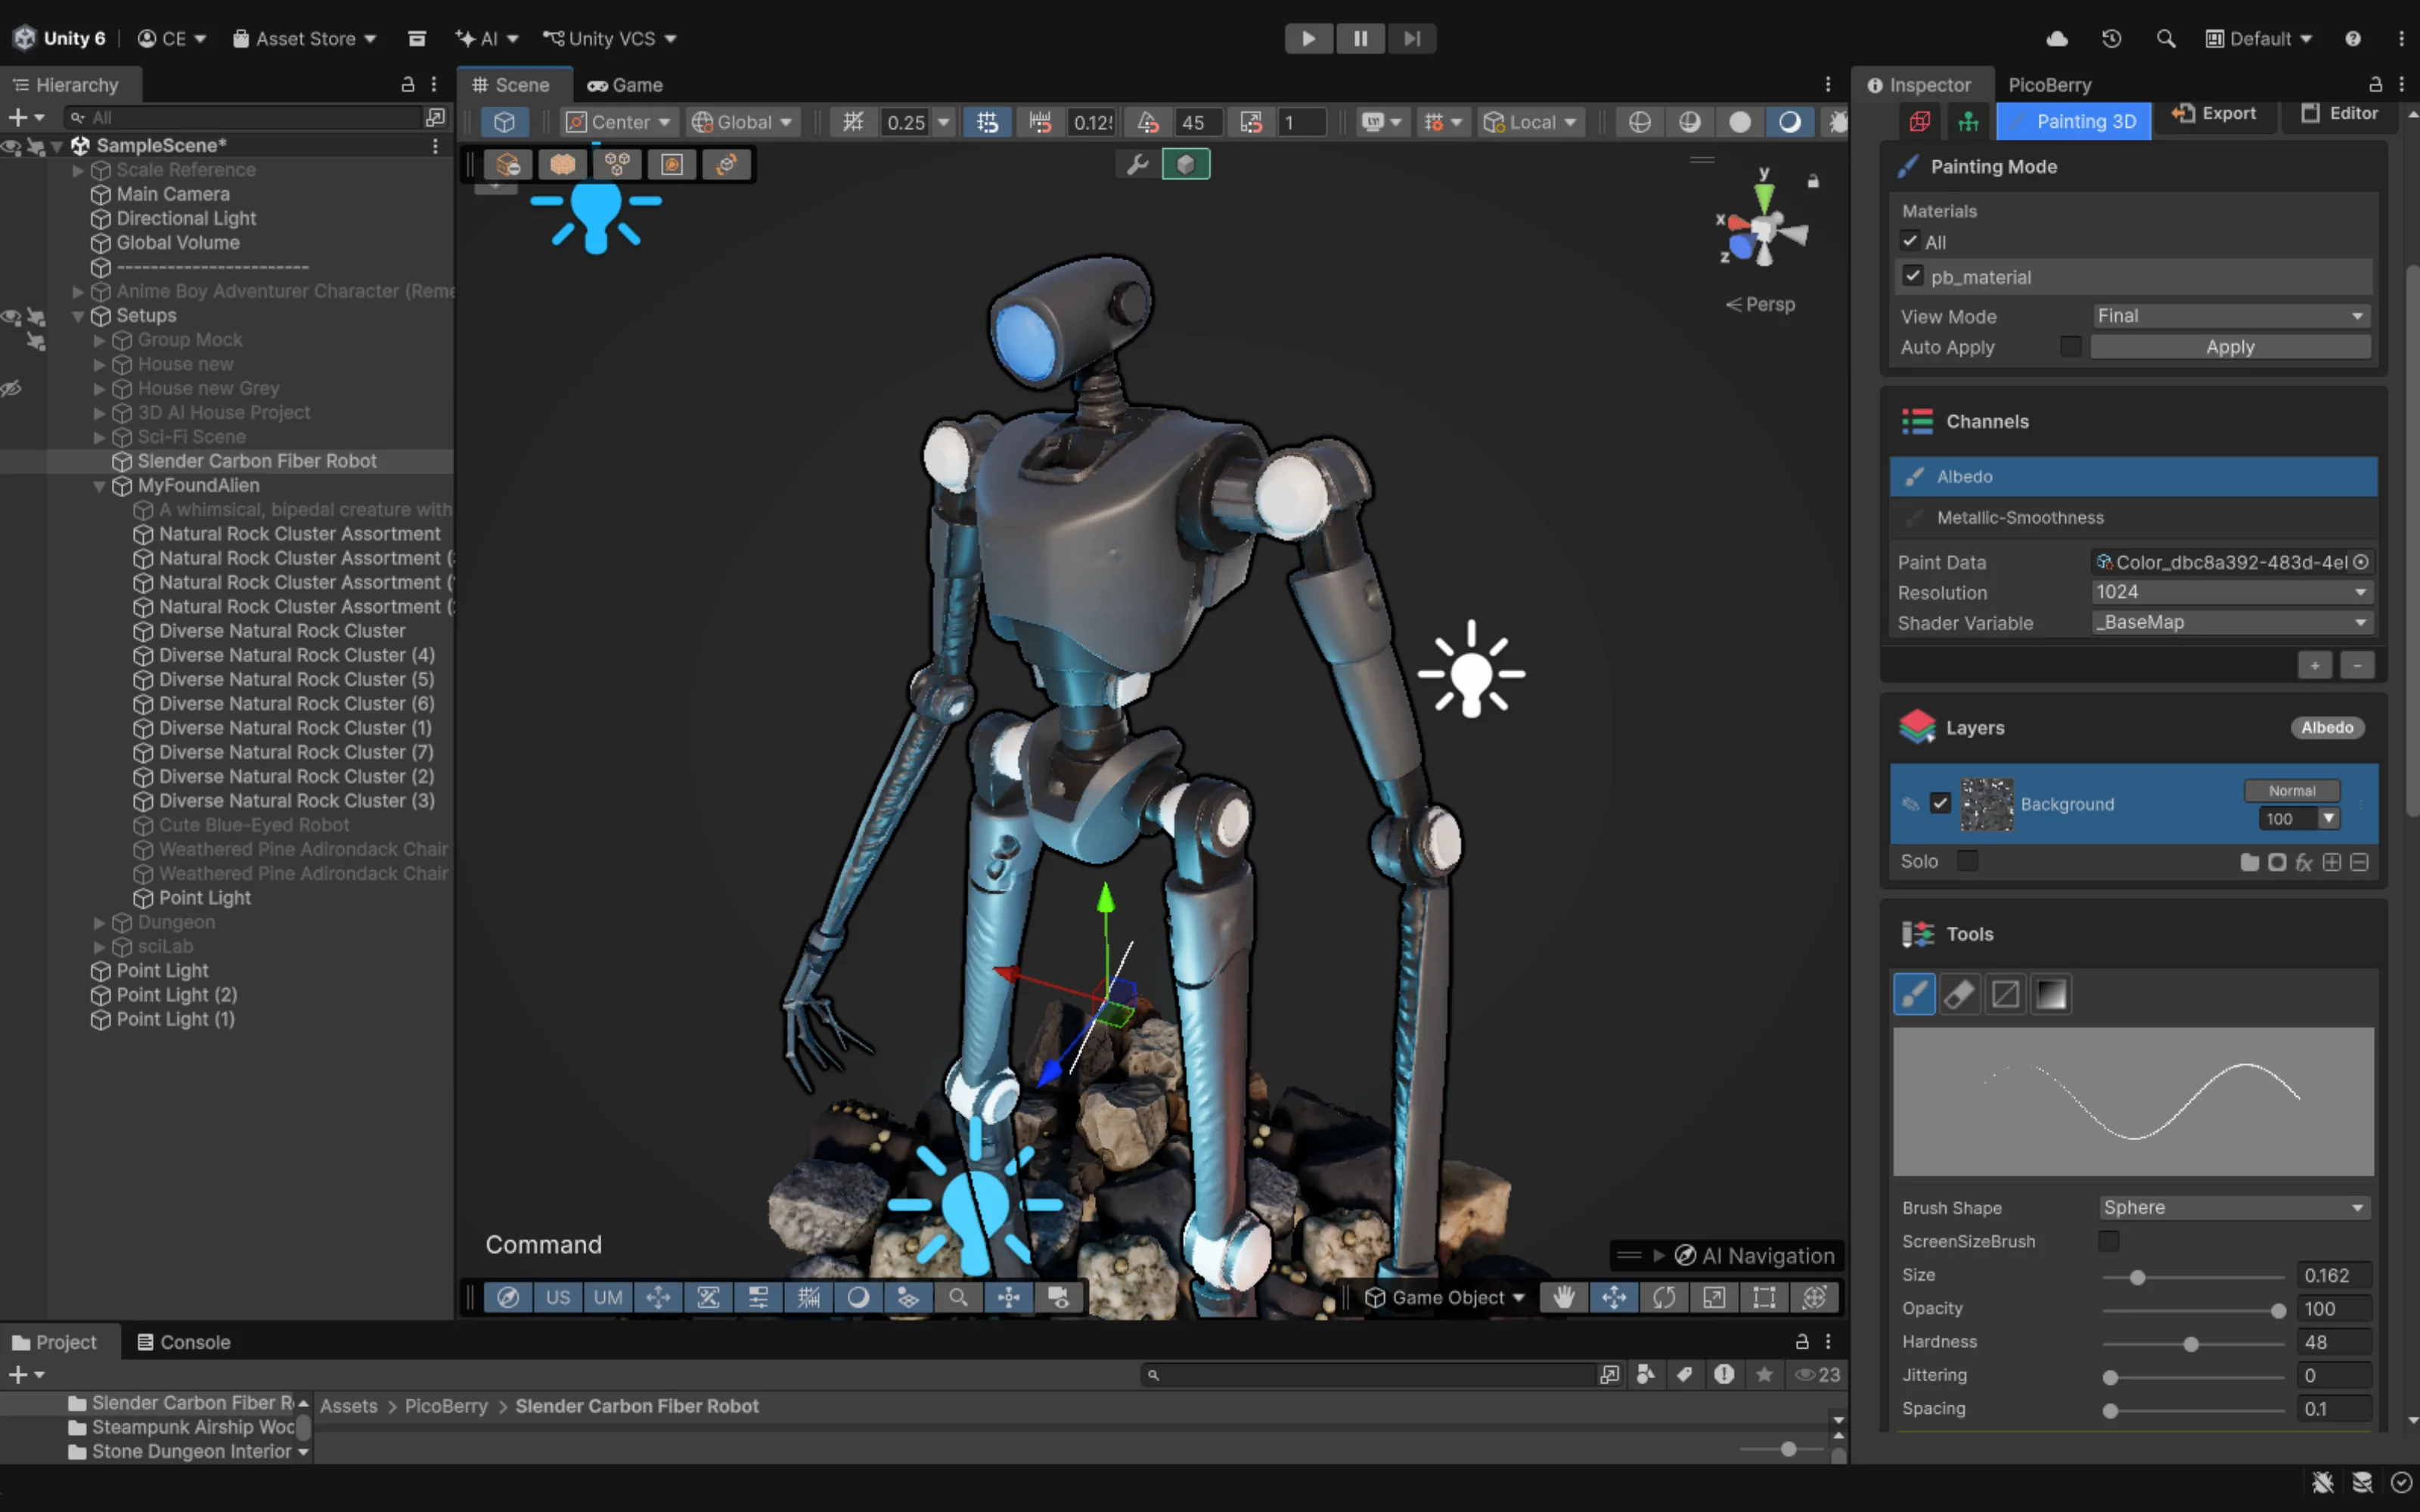Click US button in command toolbar
Viewport: 2420px width, 1512px height.
point(558,1297)
